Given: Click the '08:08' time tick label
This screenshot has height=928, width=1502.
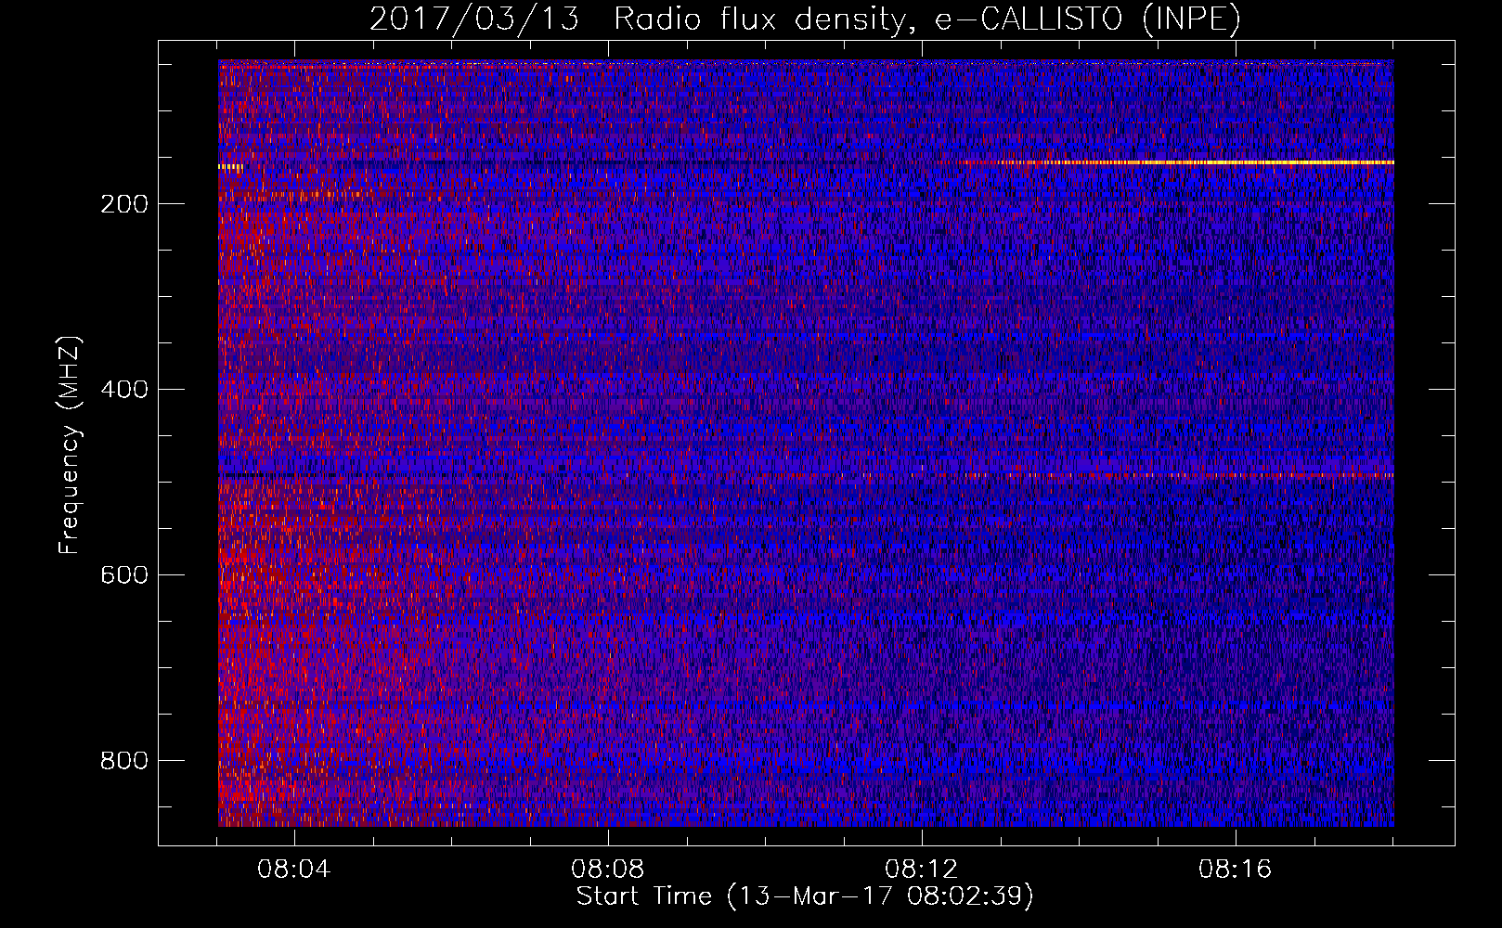Looking at the screenshot, I should click(608, 870).
